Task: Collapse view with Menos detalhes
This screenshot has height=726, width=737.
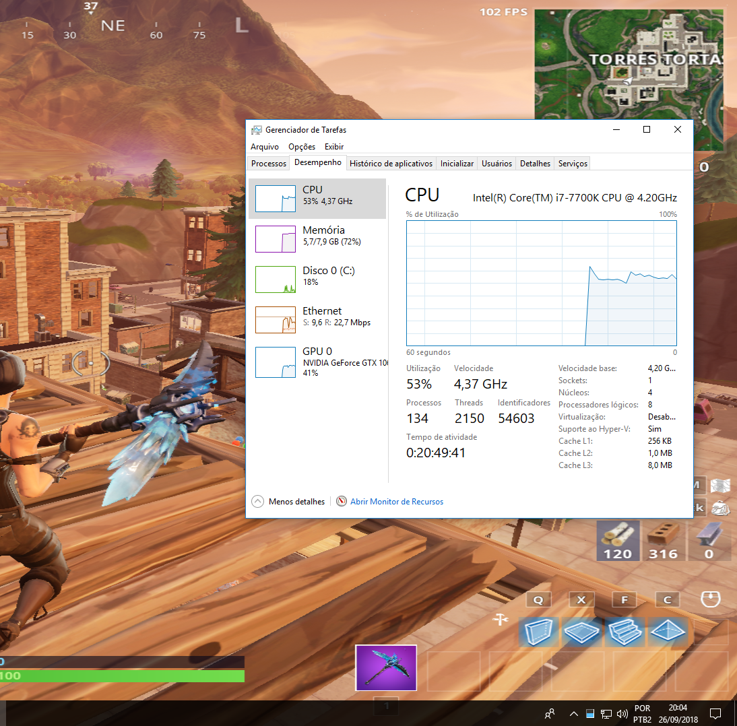Action: pyautogui.click(x=288, y=501)
